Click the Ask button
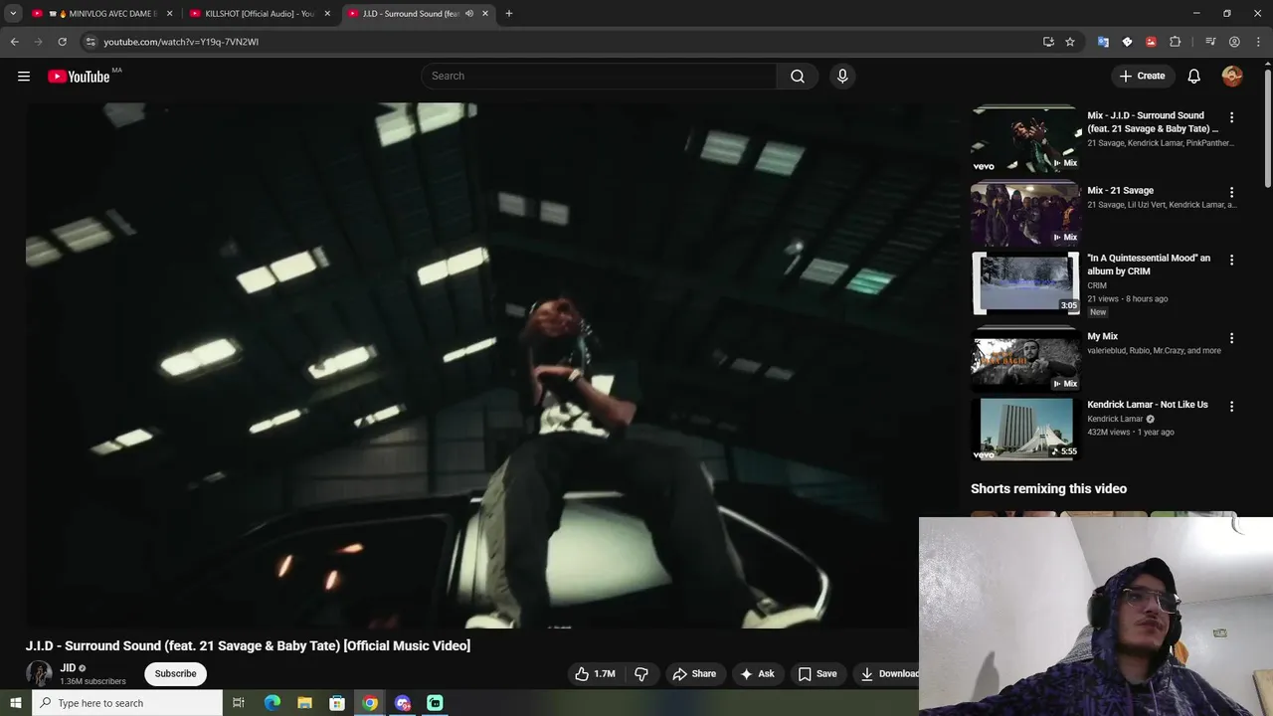 pyautogui.click(x=758, y=673)
